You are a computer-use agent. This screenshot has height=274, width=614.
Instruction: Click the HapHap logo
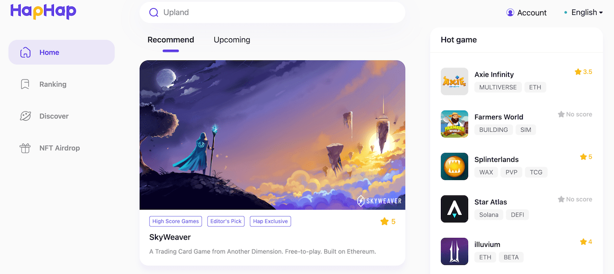point(43,11)
